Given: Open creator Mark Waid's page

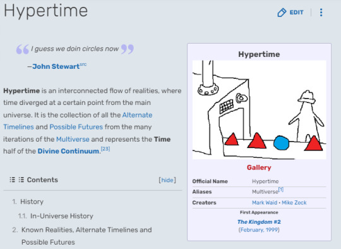Looking at the screenshot, I should coord(265,203).
